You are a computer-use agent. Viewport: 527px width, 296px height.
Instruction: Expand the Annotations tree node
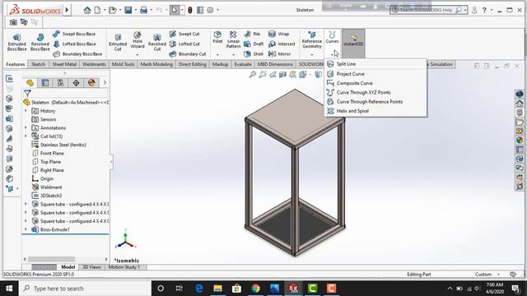[x=26, y=128]
